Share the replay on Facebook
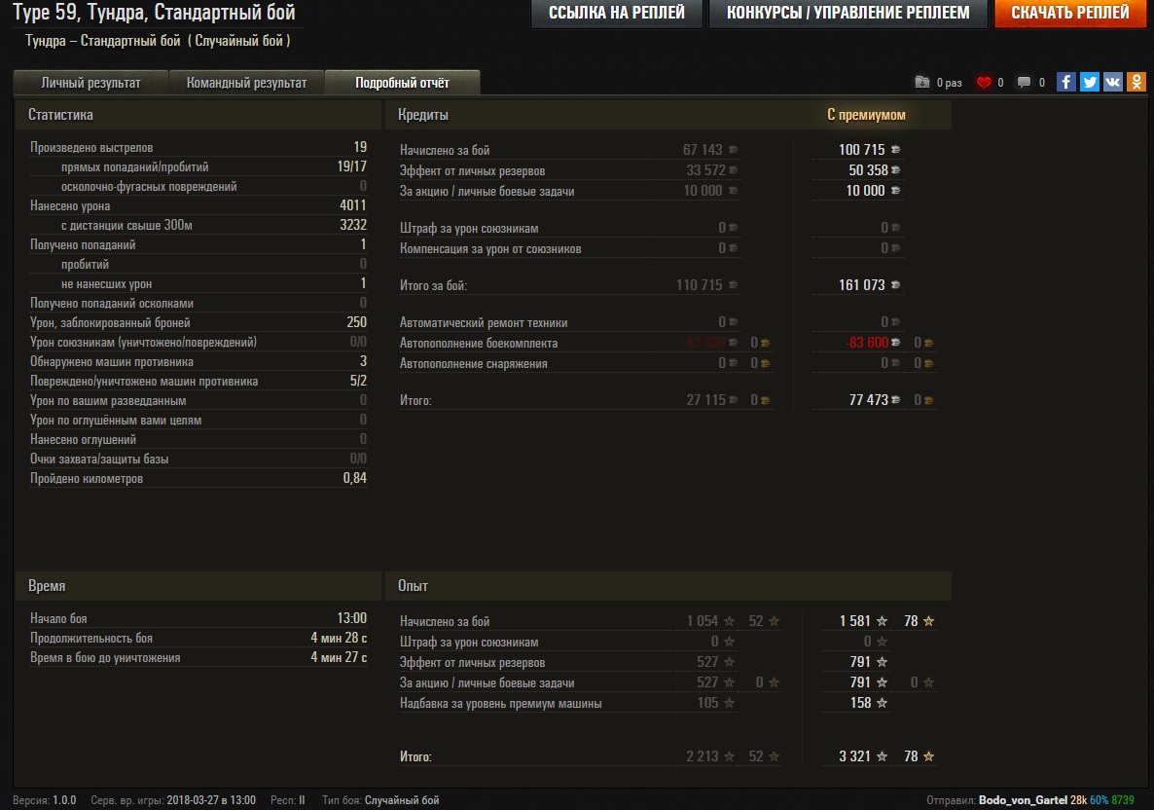 1065,82
